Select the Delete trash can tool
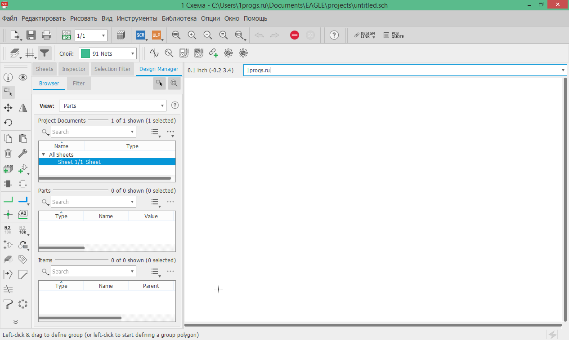Screen dimensions: 569x340 (x=8, y=153)
